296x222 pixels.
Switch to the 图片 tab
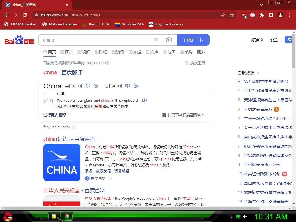pyautogui.click(x=67, y=52)
